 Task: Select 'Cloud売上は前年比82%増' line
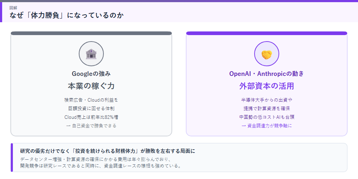pos(91,117)
